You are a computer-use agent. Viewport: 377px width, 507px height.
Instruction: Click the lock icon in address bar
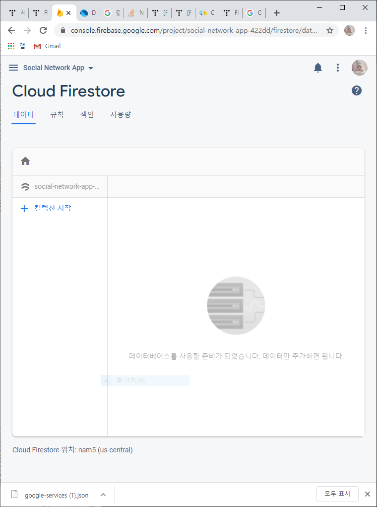[63, 30]
